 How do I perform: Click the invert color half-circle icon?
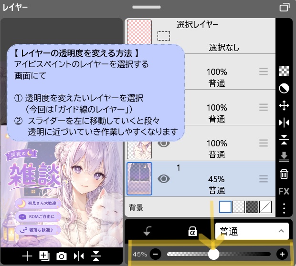284,88
